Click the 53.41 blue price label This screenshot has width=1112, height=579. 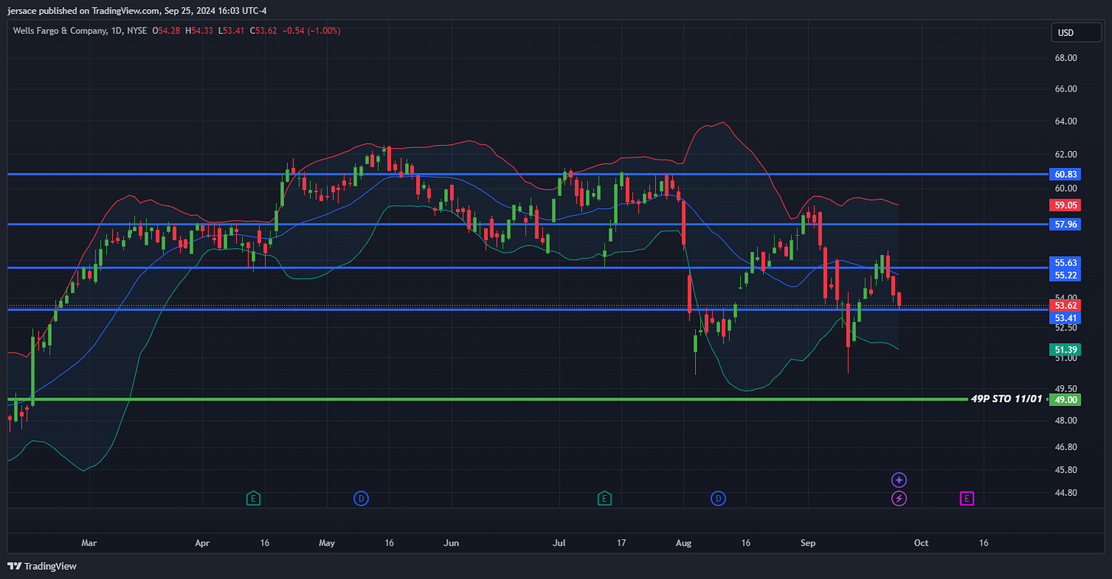click(x=1065, y=318)
